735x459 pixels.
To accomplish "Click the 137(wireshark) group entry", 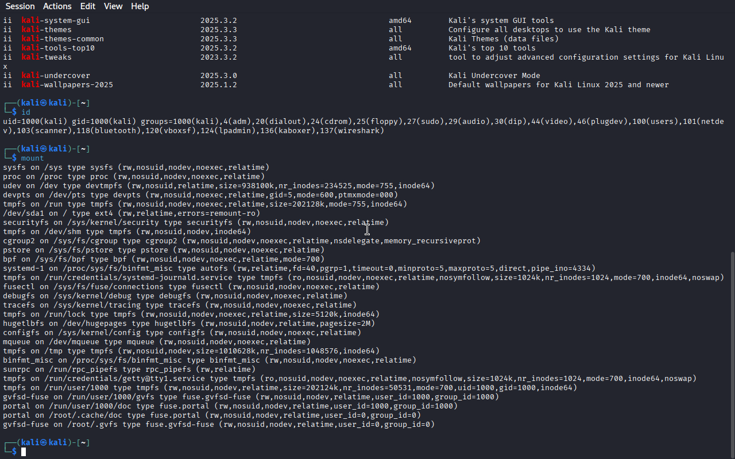I will click(350, 131).
